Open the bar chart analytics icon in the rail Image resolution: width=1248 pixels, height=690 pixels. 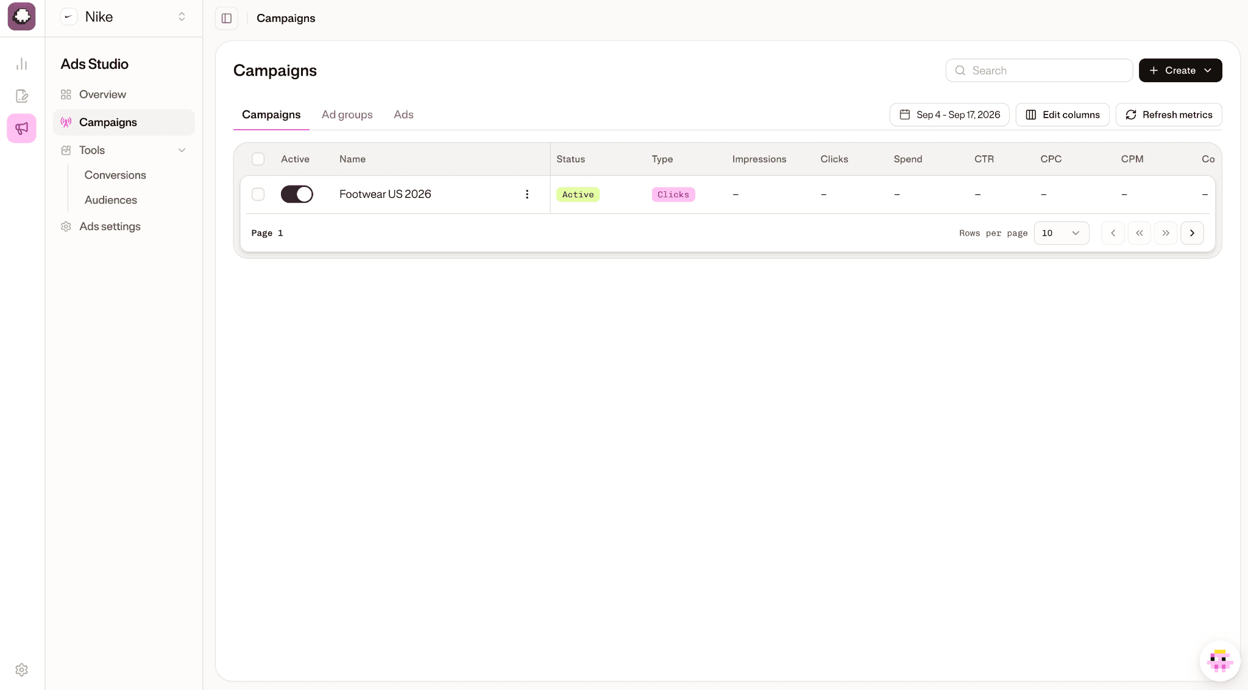pos(22,64)
